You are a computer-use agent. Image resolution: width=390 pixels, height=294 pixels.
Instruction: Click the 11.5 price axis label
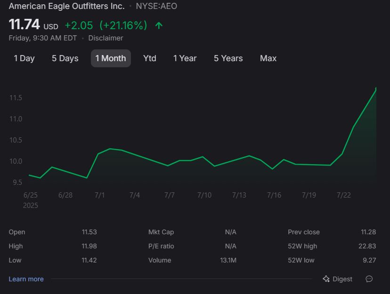16,98
